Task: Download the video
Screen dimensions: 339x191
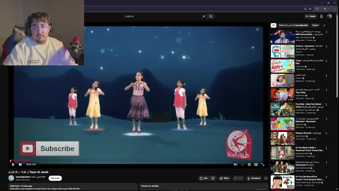Action: pos(254,178)
